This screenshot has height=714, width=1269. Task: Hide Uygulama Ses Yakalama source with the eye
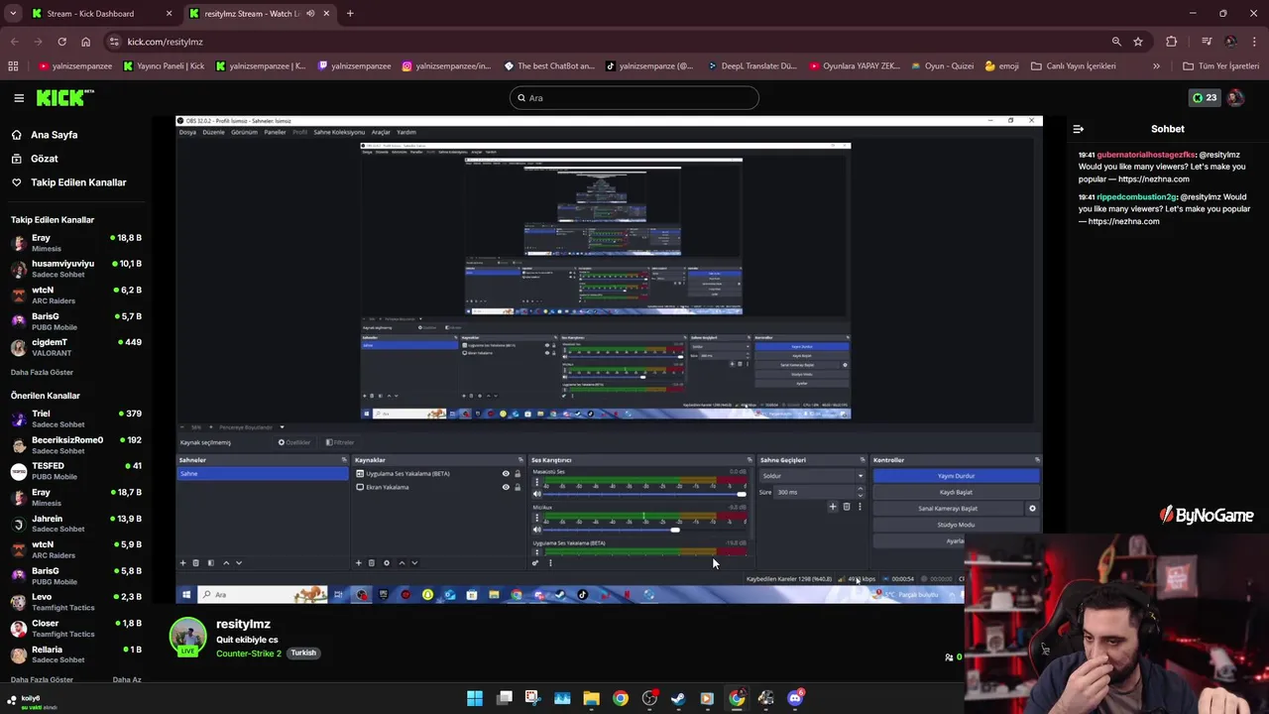pos(506,474)
